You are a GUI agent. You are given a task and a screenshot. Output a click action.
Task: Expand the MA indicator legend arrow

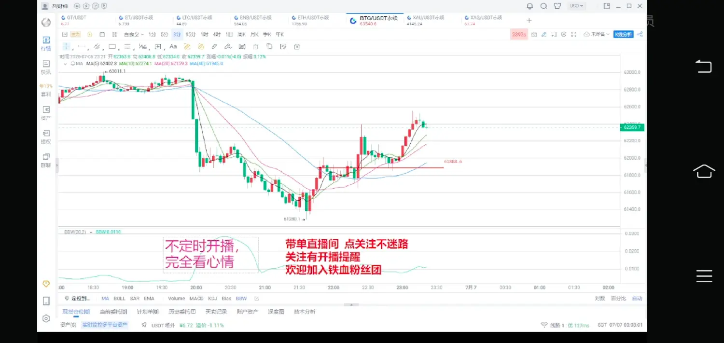coord(66,63)
